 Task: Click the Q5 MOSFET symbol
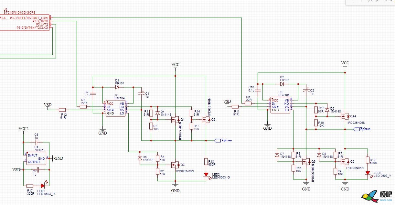tap(306, 161)
